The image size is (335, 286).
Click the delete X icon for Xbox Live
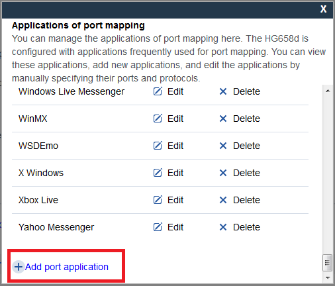223,200
